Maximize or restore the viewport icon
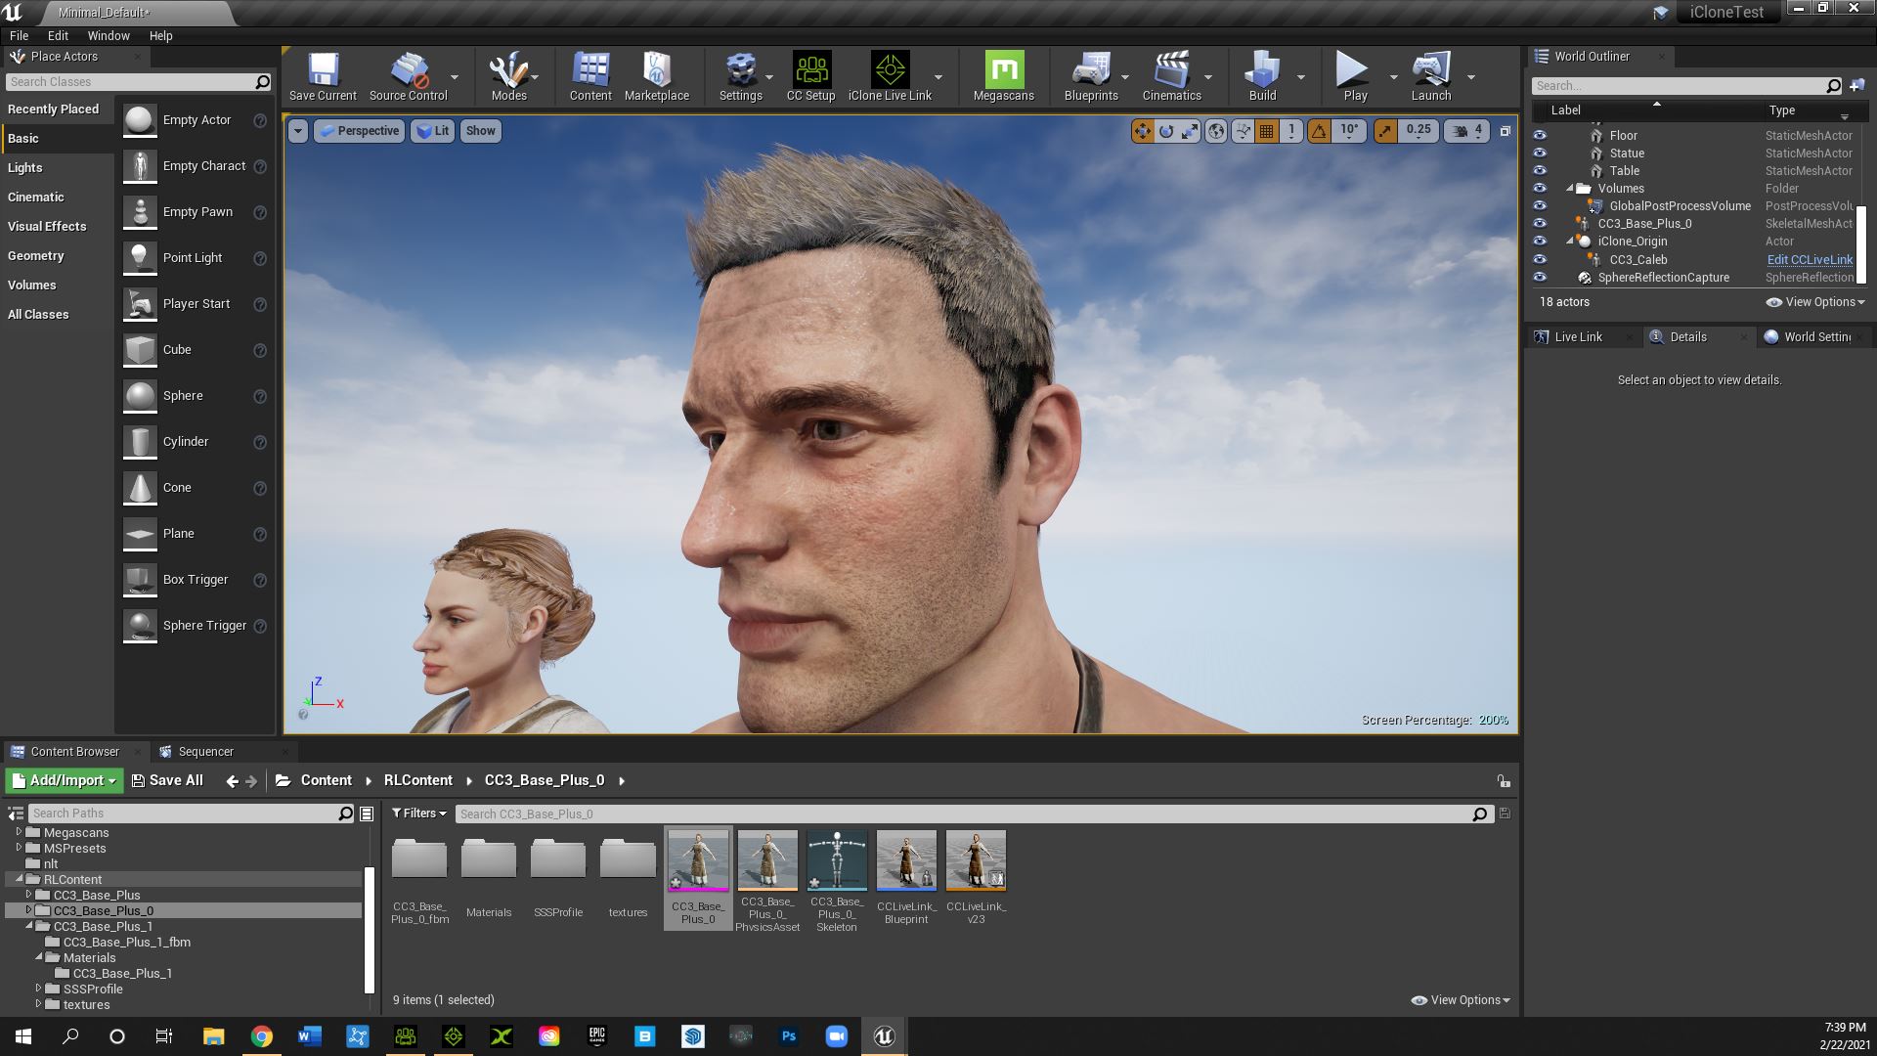The width and height of the screenshot is (1877, 1056). (x=1506, y=131)
